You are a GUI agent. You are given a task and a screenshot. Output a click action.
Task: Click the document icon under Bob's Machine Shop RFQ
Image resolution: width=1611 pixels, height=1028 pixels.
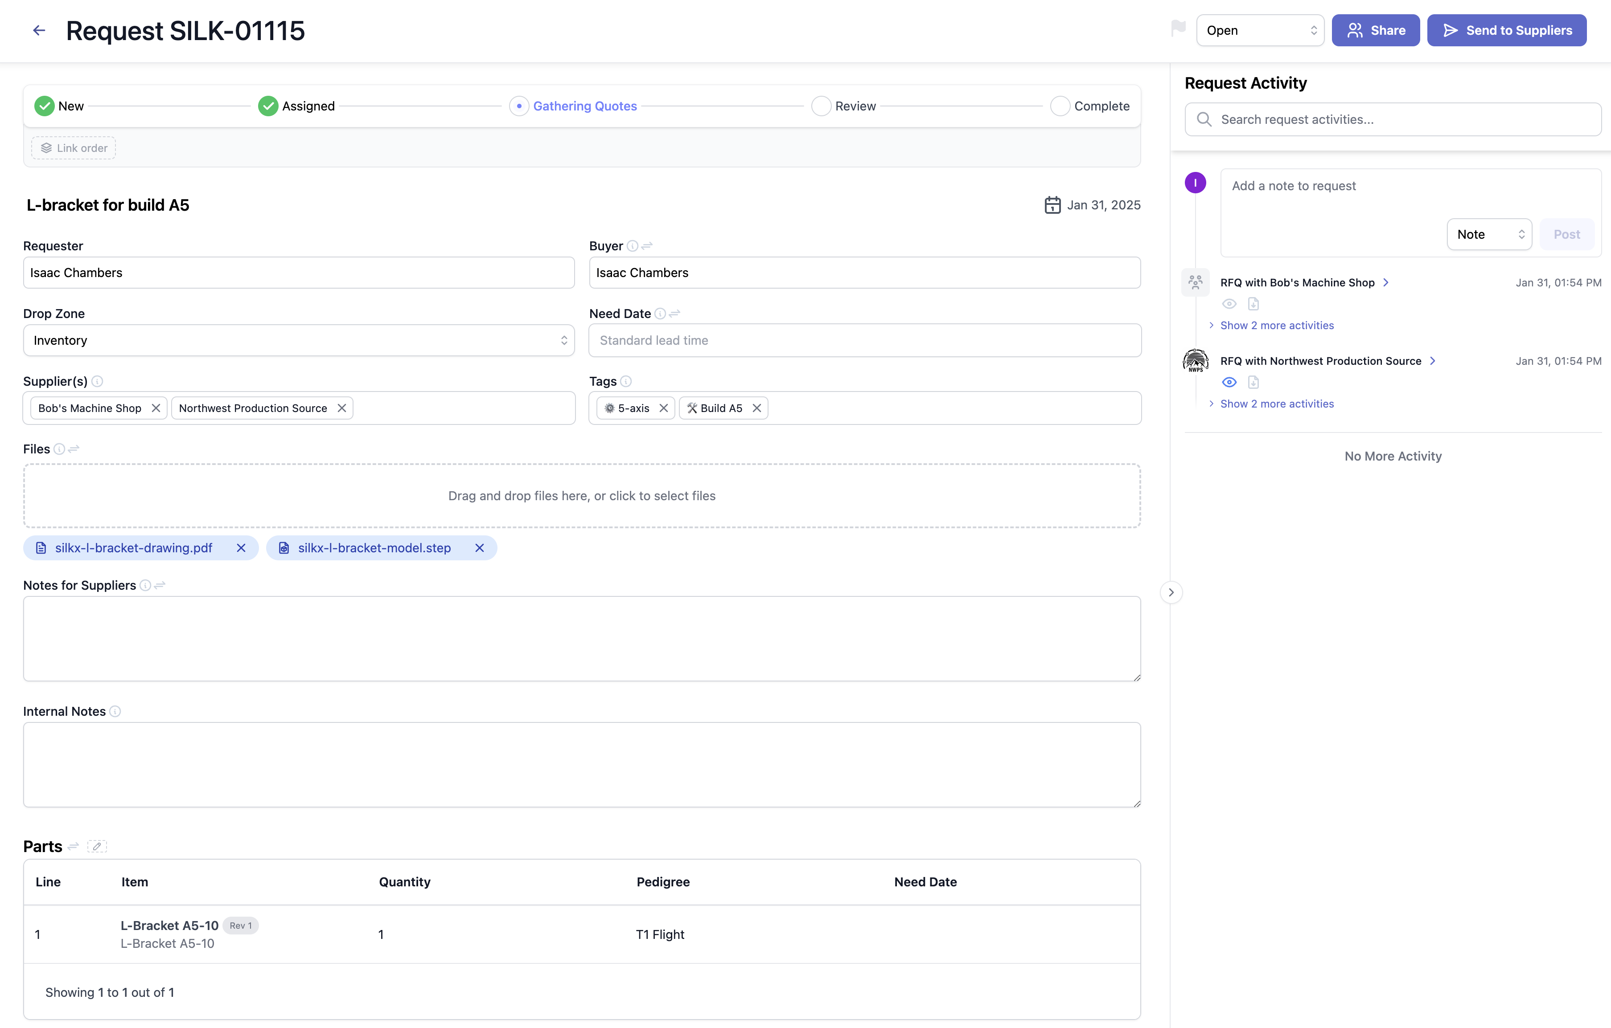[x=1253, y=304]
